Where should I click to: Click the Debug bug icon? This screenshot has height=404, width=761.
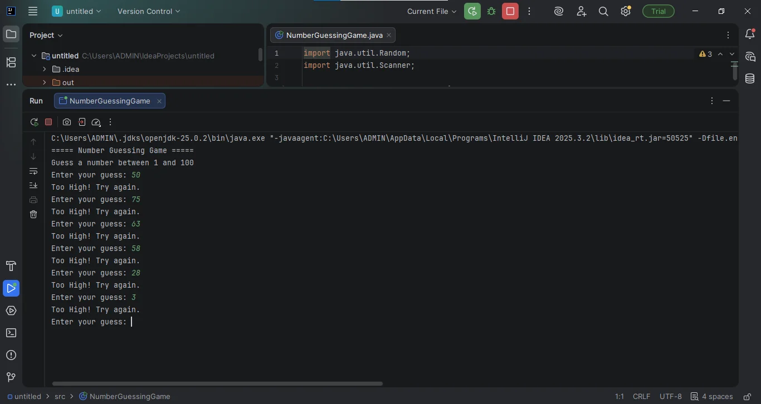pyautogui.click(x=491, y=11)
